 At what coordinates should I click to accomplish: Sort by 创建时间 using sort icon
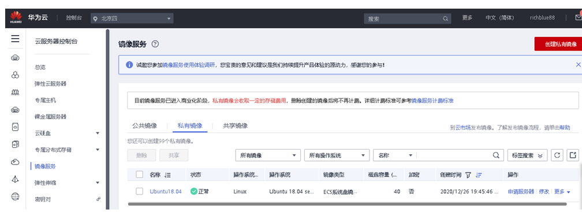(479, 175)
